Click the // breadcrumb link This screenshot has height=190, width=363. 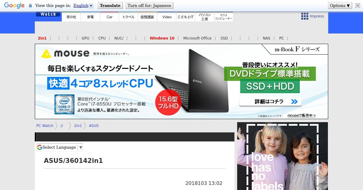click(x=62, y=126)
